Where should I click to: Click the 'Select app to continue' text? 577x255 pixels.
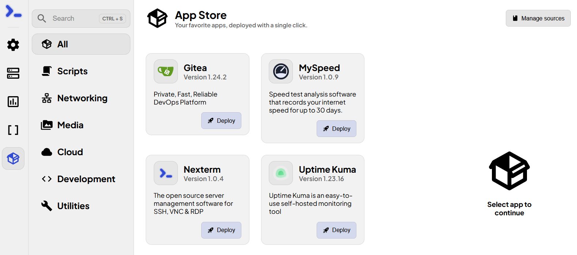coord(509,209)
